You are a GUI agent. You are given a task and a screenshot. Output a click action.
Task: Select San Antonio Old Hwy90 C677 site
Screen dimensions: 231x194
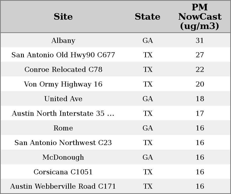click(63, 55)
